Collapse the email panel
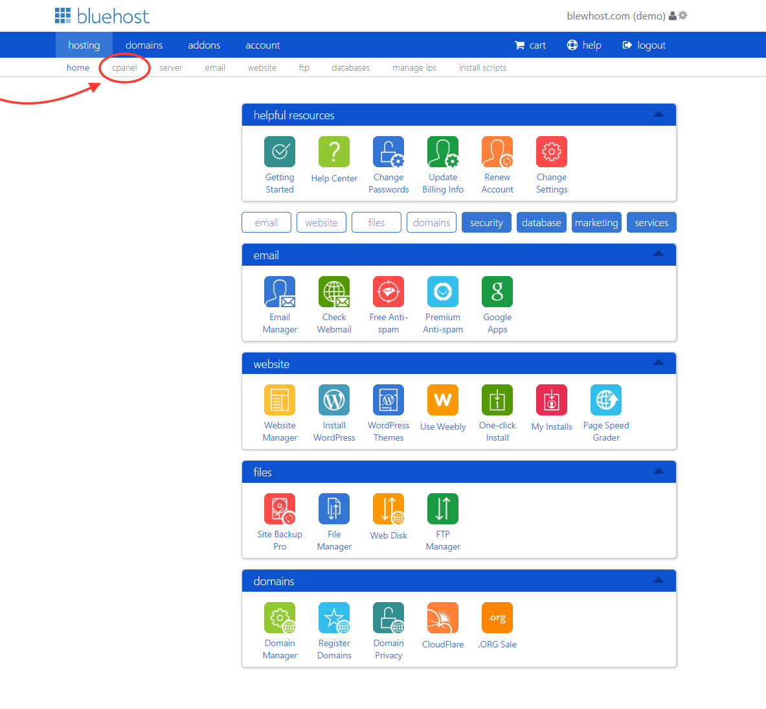This screenshot has width=766, height=709. [x=659, y=254]
